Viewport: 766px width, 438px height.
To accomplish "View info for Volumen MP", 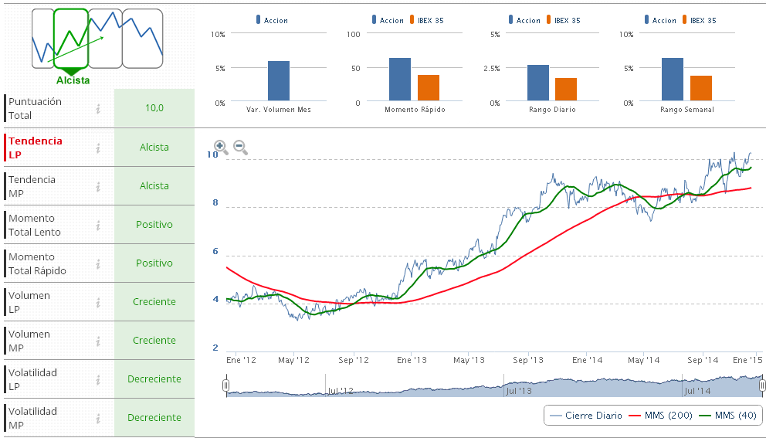I will click(x=98, y=341).
